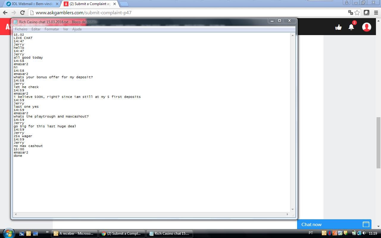This screenshot has width=381, height=238.
Task: Click the 'LIVE CHAT' line in Notepad
Action: click(23, 38)
